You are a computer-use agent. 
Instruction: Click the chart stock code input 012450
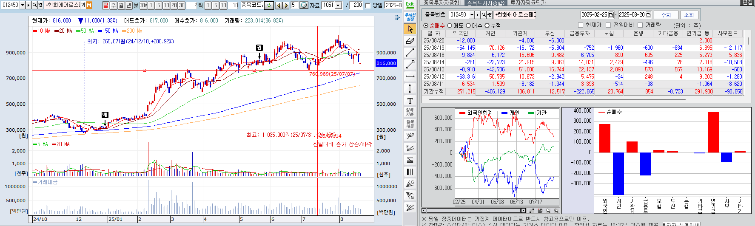pyautogui.click(x=10, y=5)
